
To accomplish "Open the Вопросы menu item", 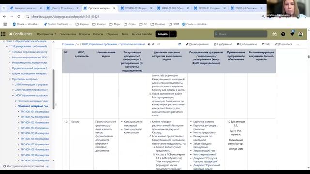I will click(x=84, y=34).
